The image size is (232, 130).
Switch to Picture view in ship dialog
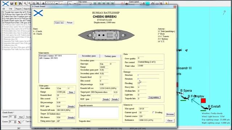tap(70, 23)
